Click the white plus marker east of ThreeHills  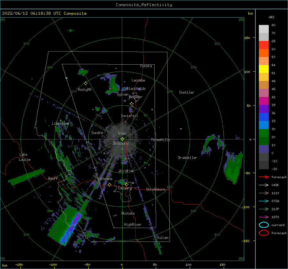click(181, 129)
